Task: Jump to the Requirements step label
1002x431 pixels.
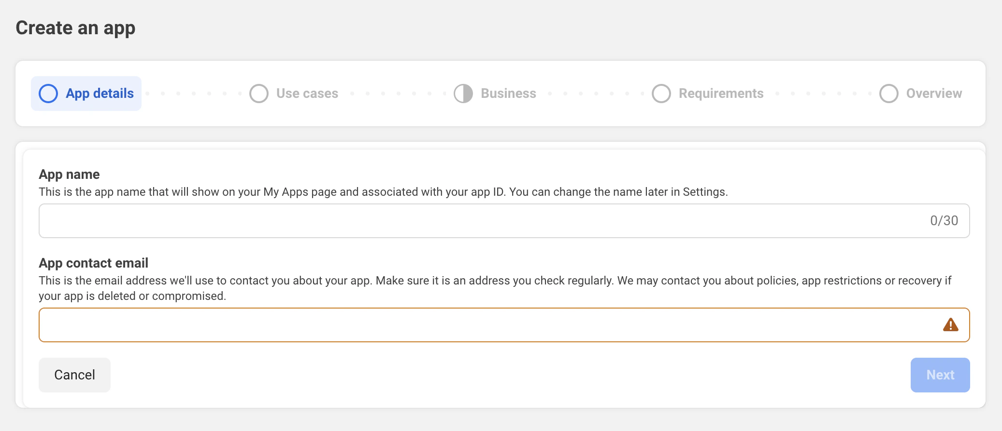Action: click(721, 94)
